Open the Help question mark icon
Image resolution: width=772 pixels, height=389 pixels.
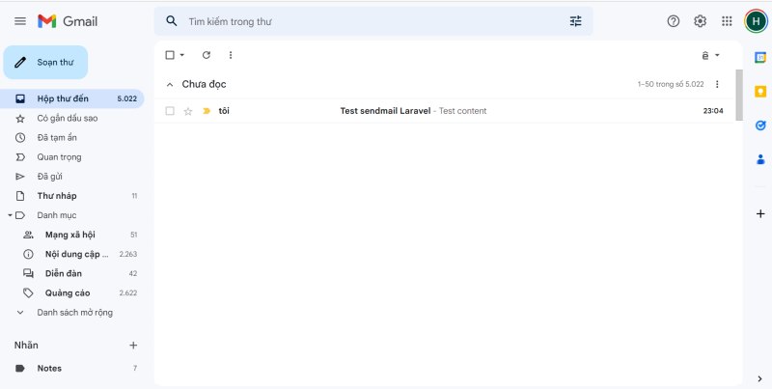pyautogui.click(x=673, y=21)
